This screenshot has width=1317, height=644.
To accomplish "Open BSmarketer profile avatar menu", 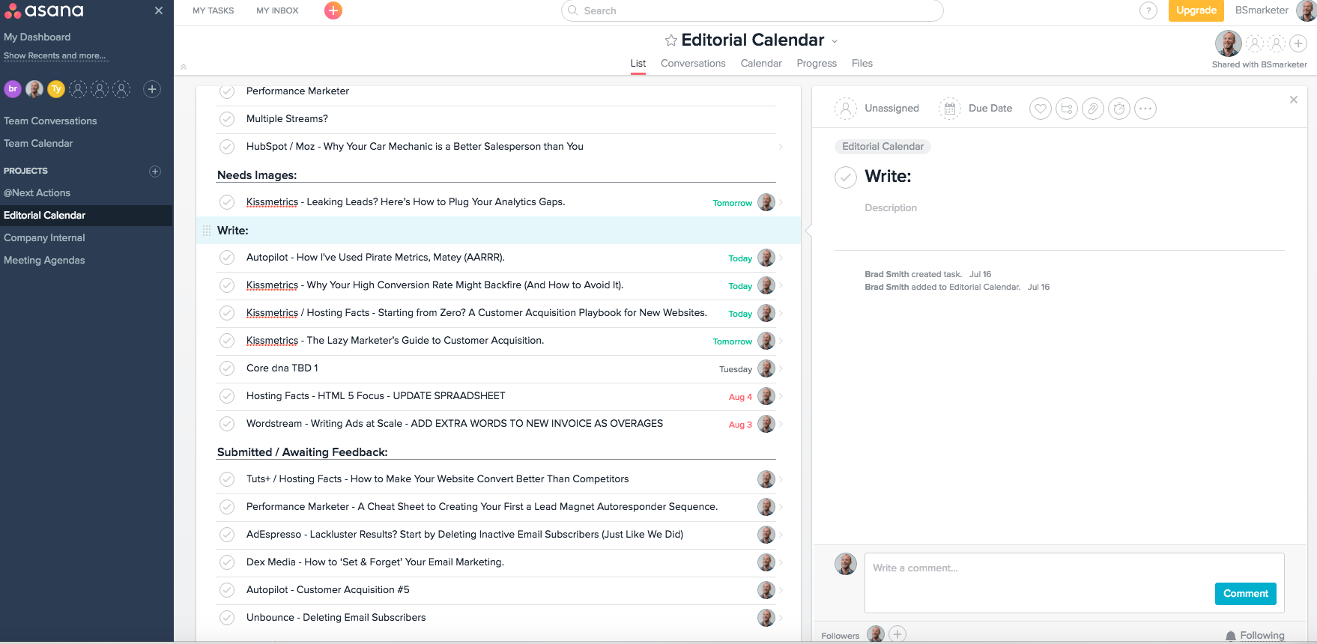I will [1307, 10].
